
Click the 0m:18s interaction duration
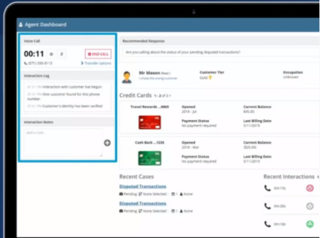coord(280,224)
